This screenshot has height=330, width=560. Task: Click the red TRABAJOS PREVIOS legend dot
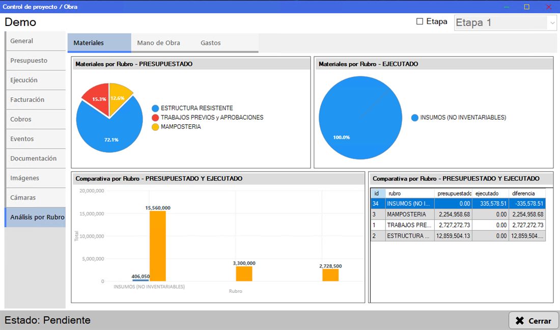tap(155, 118)
